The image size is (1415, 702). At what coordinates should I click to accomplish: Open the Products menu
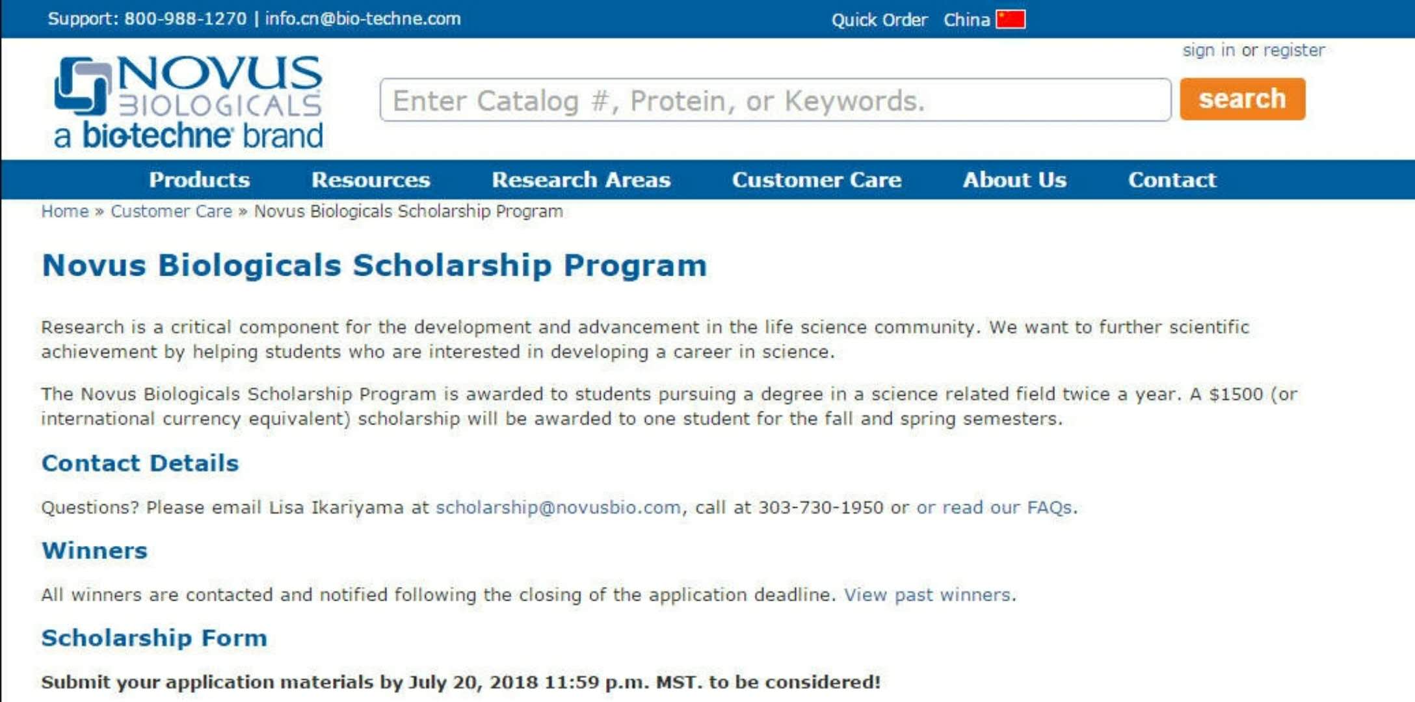199,180
